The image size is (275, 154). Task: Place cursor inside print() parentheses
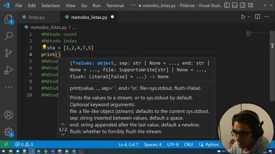[58, 54]
